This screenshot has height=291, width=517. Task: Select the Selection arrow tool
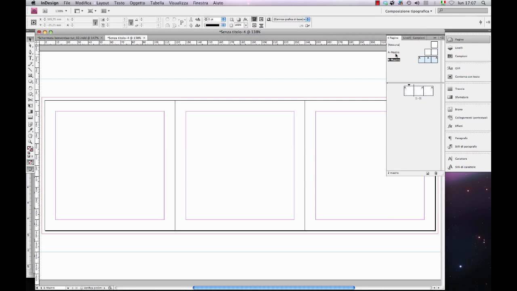pyautogui.click(x=30, y=40)
